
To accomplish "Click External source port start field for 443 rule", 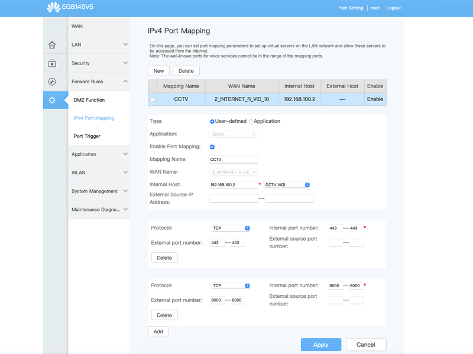I will 336,243.
